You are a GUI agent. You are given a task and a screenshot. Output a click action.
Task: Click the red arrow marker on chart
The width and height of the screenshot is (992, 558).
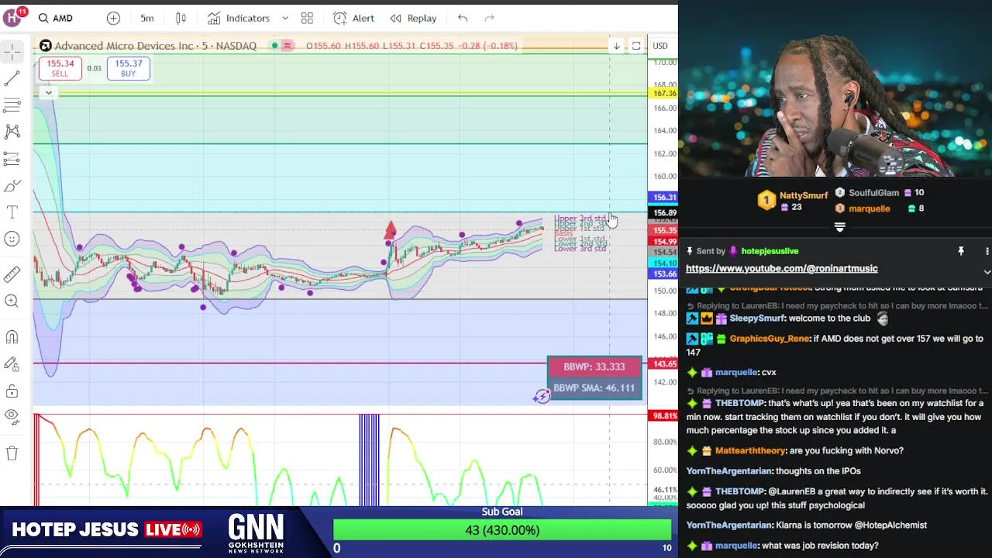390,230
